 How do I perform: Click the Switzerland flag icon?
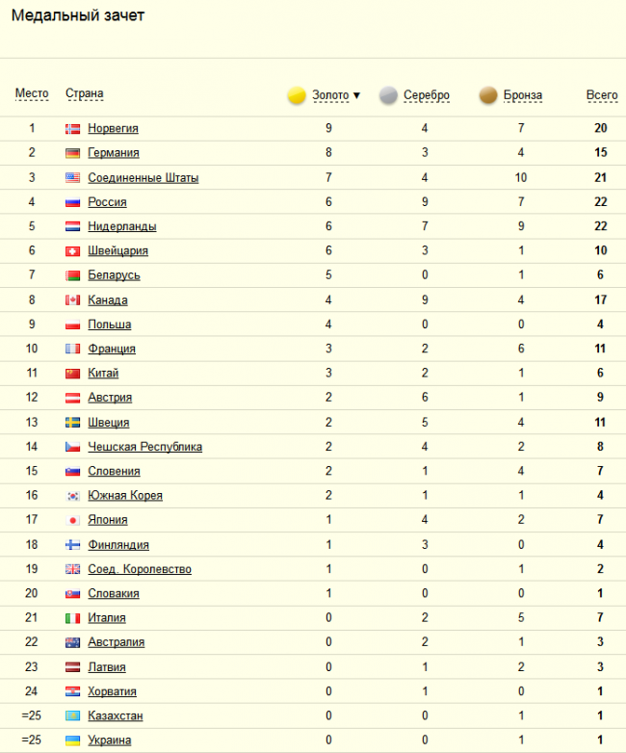pyautogui.click(x=72, y=251)
